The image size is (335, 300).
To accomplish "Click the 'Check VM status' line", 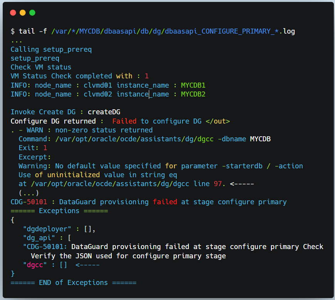I will point(41,67).
